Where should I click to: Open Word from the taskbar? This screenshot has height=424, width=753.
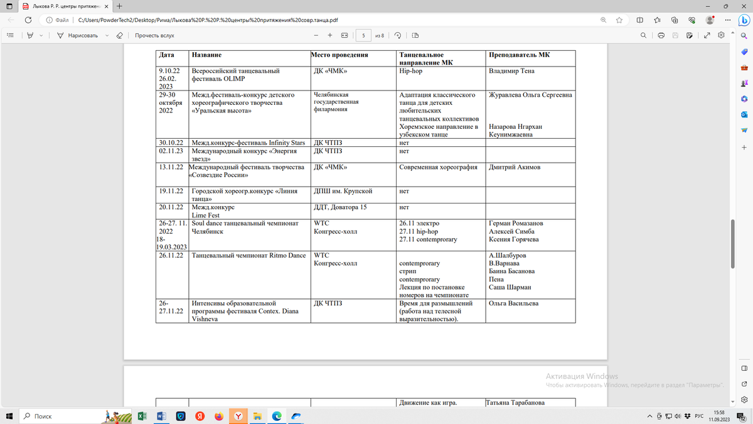click(161, 416)
